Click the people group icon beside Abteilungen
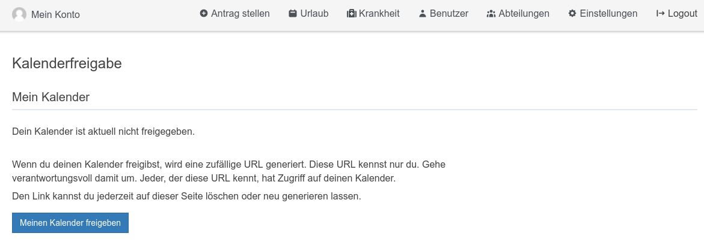This screenshot has height=242, width=704. (x=491, y=13)
